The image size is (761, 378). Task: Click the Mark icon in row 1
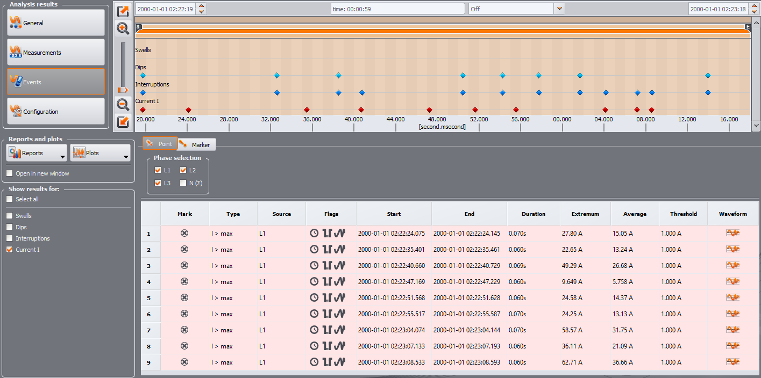(184, 233)
